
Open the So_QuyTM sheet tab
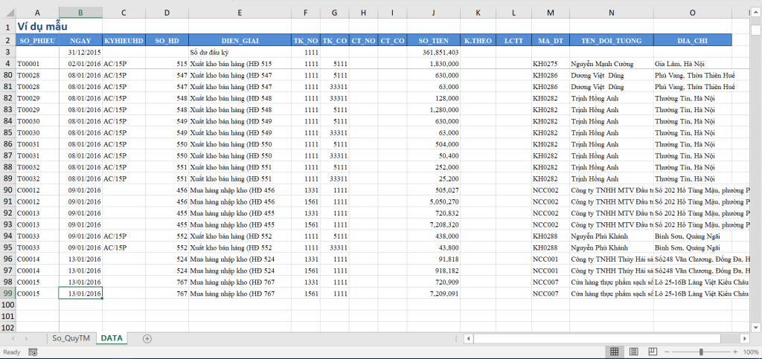click(x=71, y=339)
